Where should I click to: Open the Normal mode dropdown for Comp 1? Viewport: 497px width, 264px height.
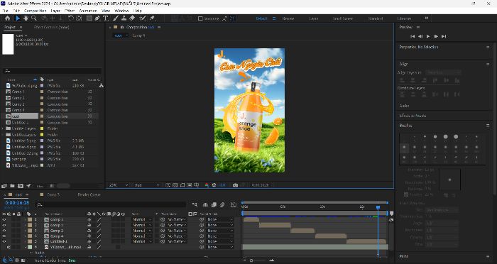(x=142, y=219)
